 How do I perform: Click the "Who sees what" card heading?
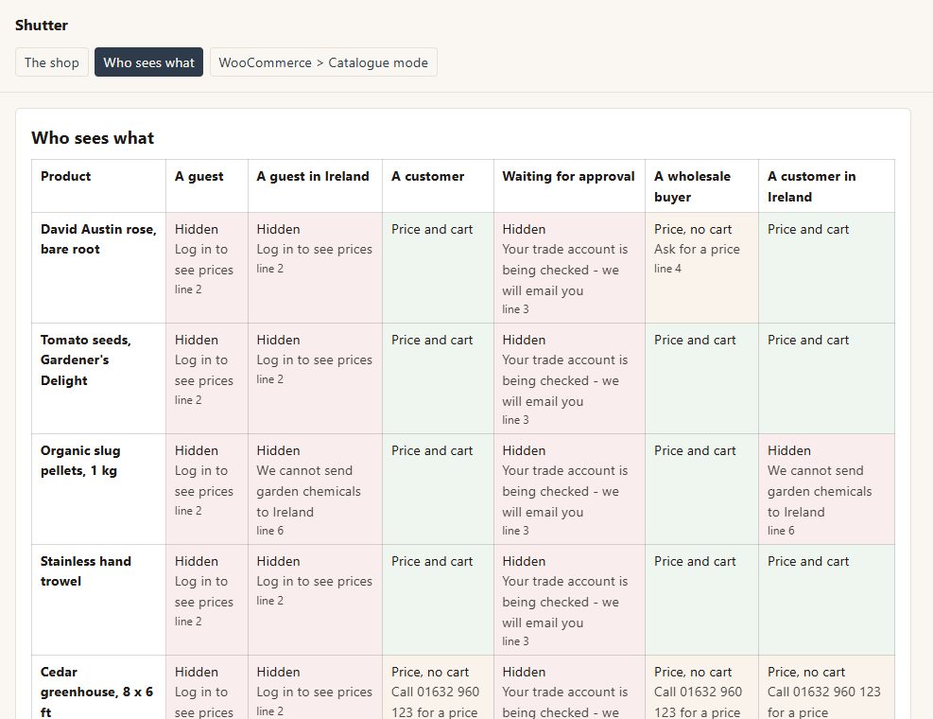click(x=93, y=138)
